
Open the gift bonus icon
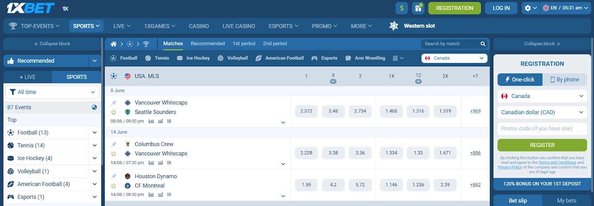point(418,8)
